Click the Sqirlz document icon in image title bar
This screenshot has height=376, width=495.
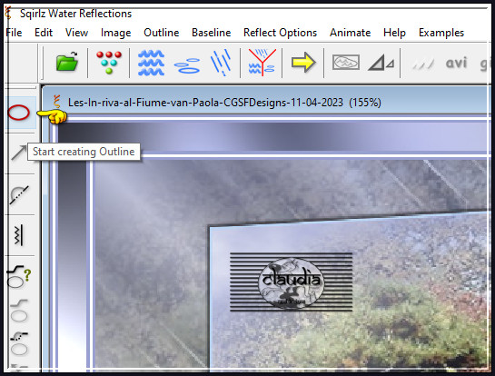click(x=57, y=102)
